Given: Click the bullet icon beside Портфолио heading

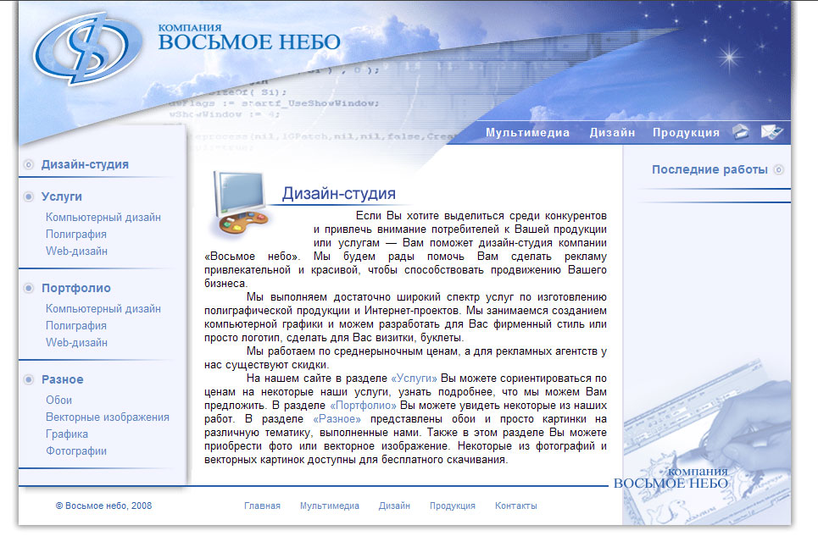Looking at the screenshot, I should [29, 288].
